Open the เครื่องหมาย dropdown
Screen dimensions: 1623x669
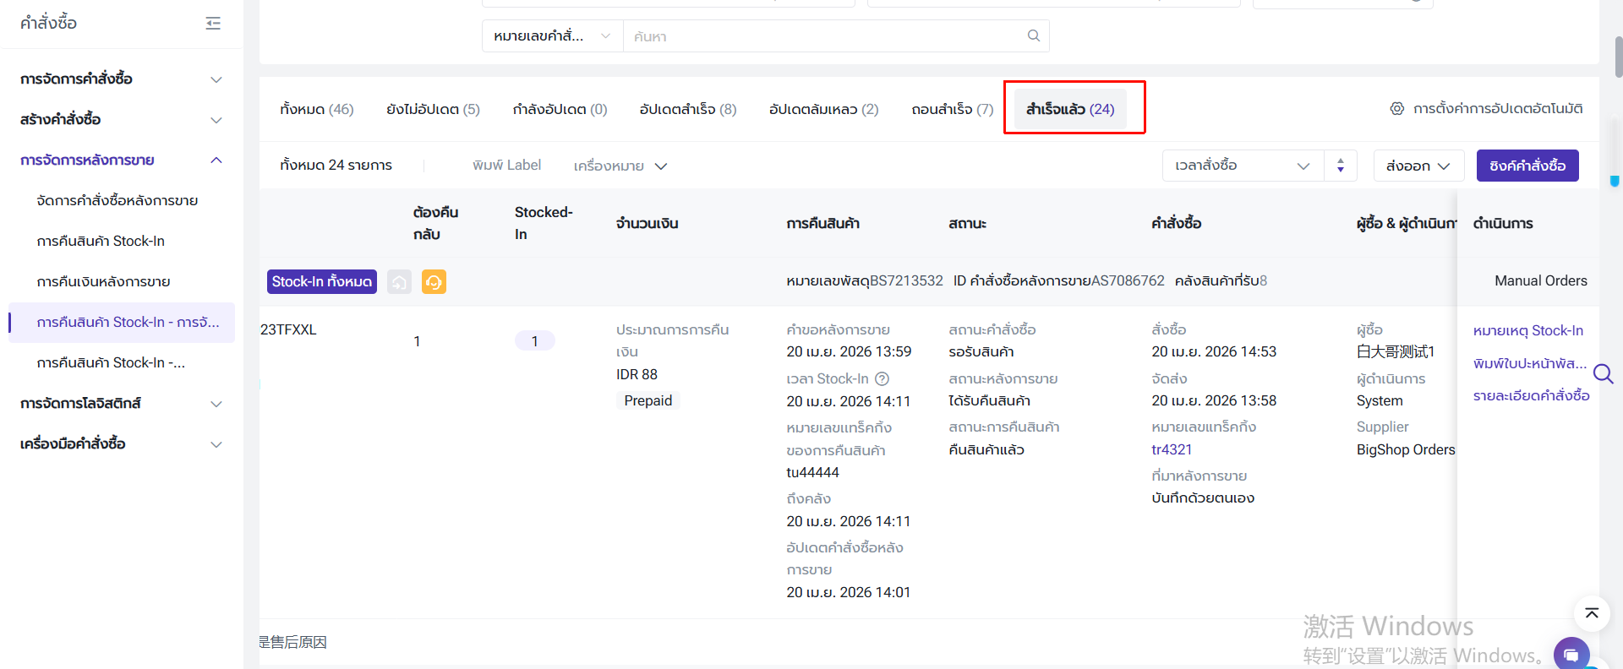[620, 166]
